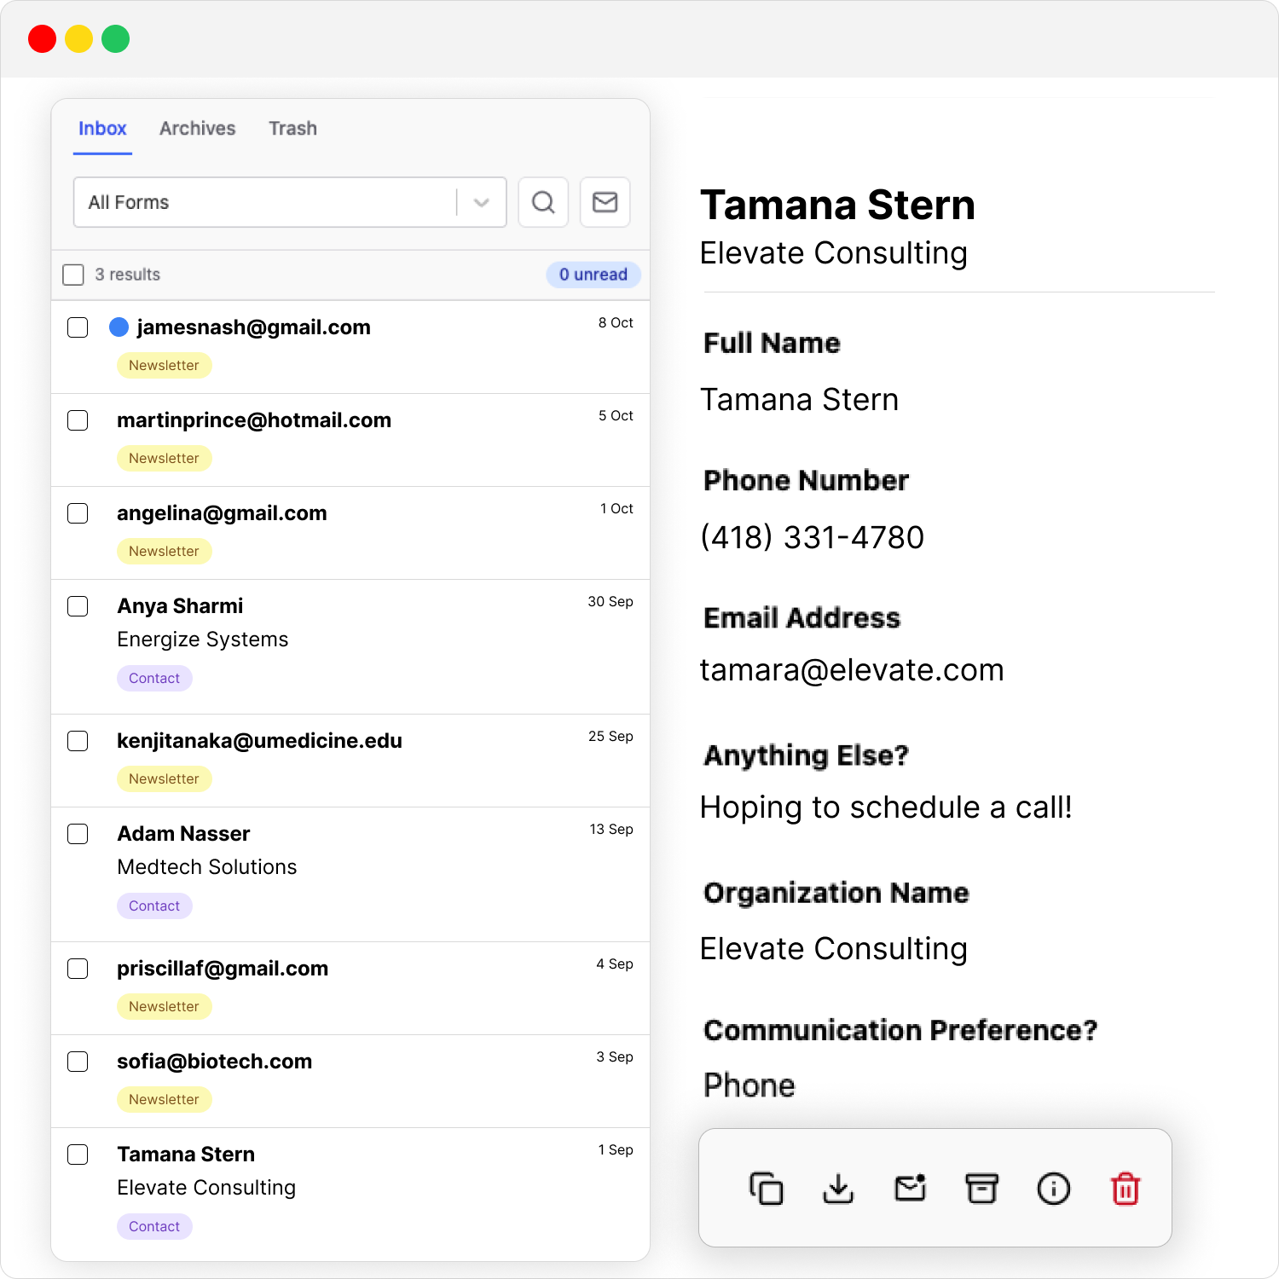Open the Trash tab
Image resolution: width=1279 pixels, height=1279 pixels.
292,129
